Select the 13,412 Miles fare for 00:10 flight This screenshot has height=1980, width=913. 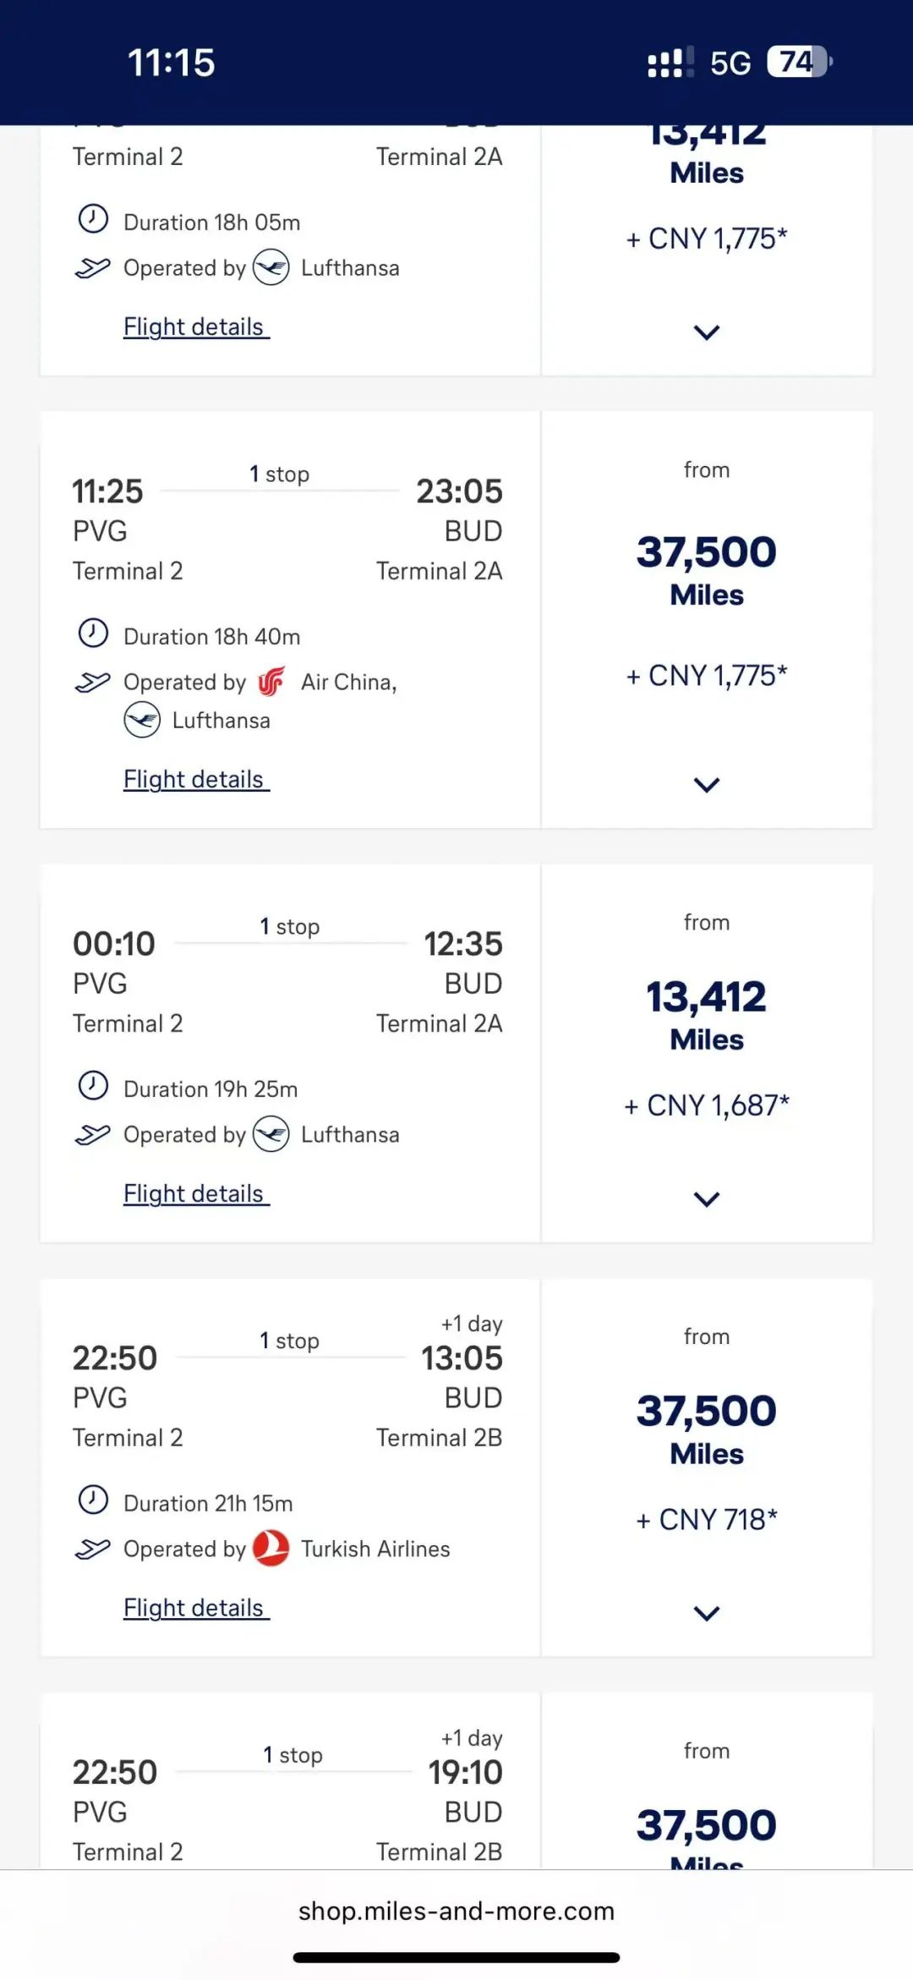(x=707, y=1053)
